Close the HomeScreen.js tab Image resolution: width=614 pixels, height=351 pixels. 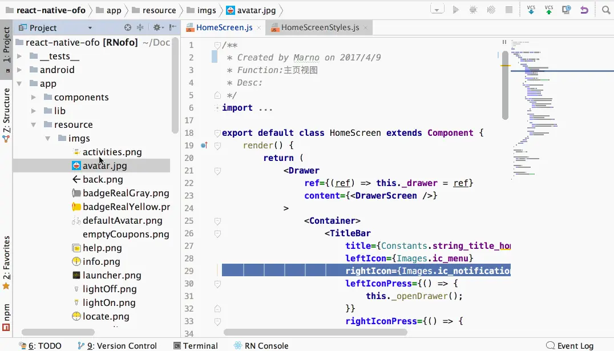tap(259, 28)
